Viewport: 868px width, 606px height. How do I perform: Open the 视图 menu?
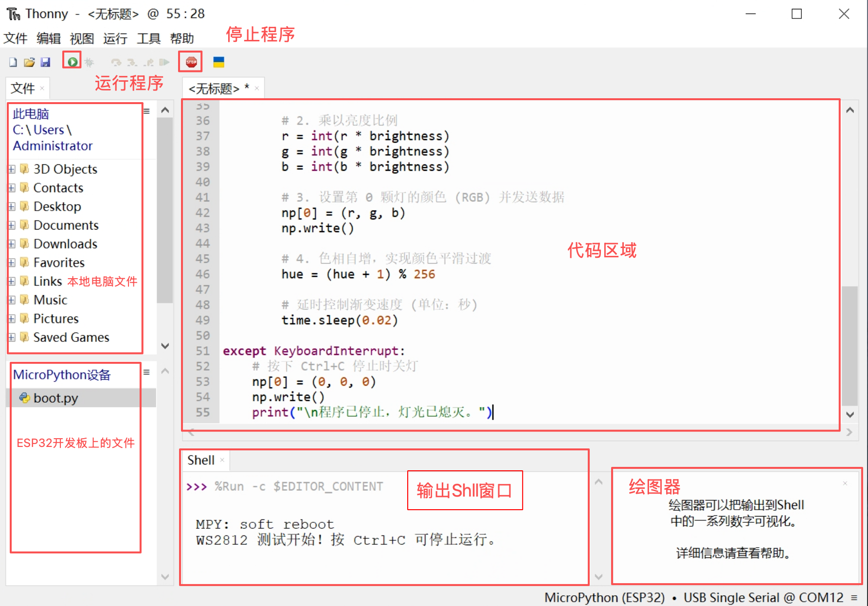(x=82, y=38)
